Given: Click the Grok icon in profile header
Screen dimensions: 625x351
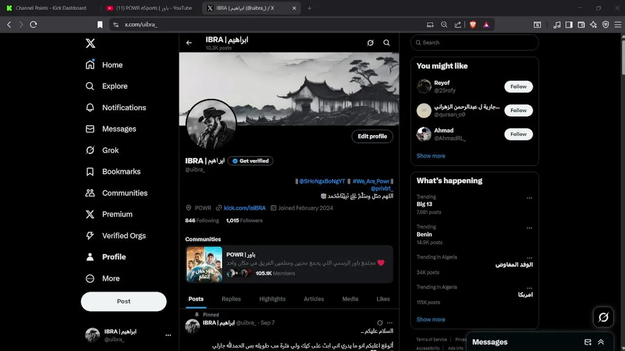Looking at the screenshot, I should (370, 43).
